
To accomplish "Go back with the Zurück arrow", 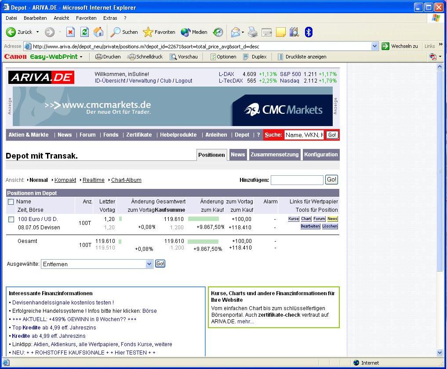I will point(19,32).
